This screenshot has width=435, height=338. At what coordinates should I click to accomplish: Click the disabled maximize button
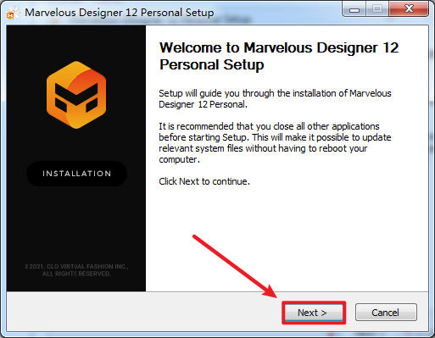(377, 9)
